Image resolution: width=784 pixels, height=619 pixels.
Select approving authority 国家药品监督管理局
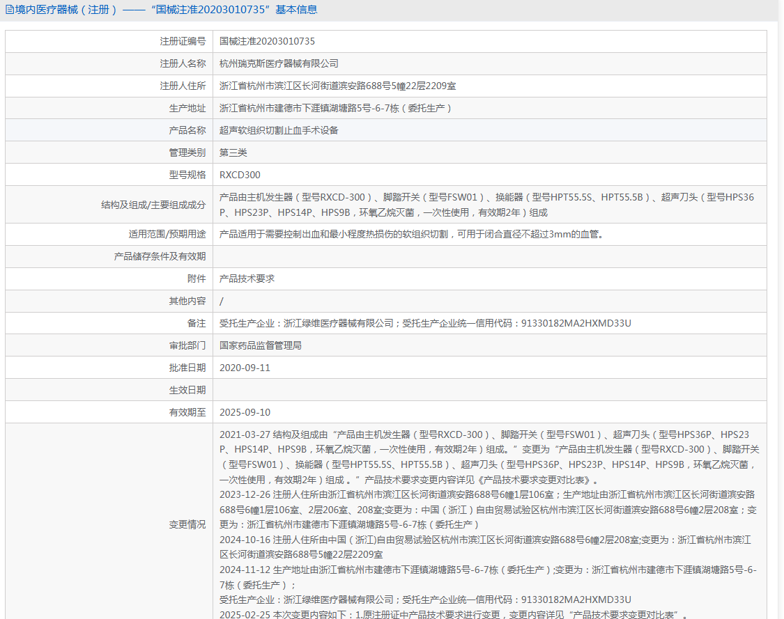point(261,345)
